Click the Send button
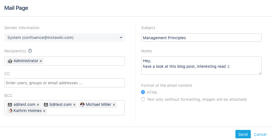 coord(243,134)
